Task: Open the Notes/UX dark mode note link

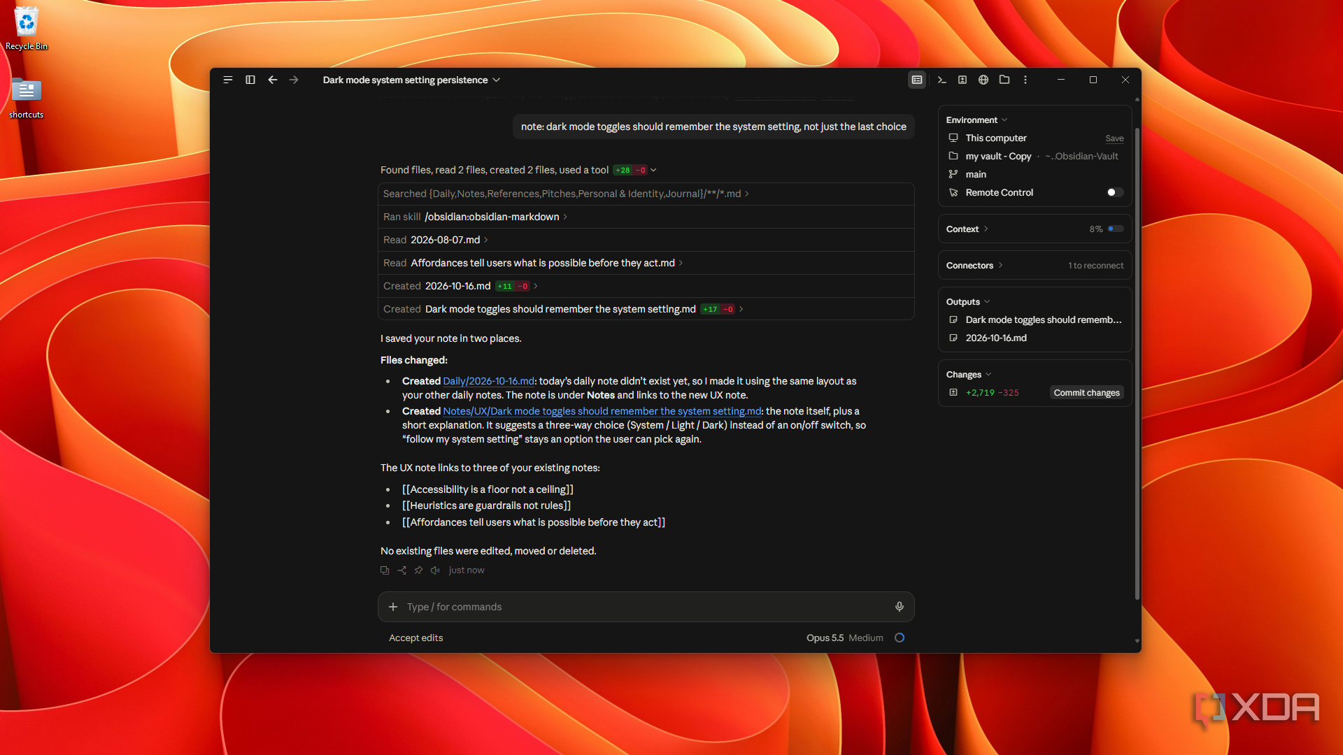Action: coord(602,411)
